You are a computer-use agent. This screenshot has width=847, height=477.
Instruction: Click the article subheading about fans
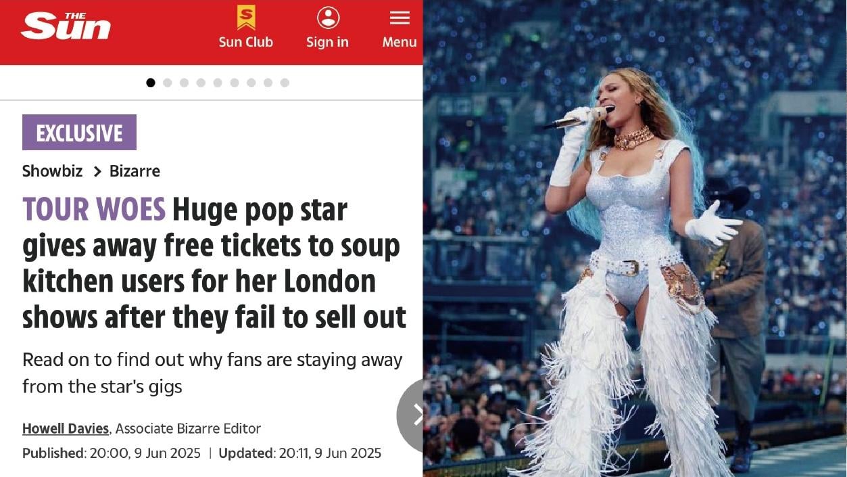(x=212, y=373)
